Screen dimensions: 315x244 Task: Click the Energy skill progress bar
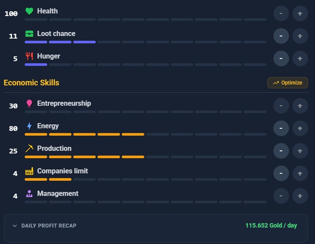(x=146, y=134)
